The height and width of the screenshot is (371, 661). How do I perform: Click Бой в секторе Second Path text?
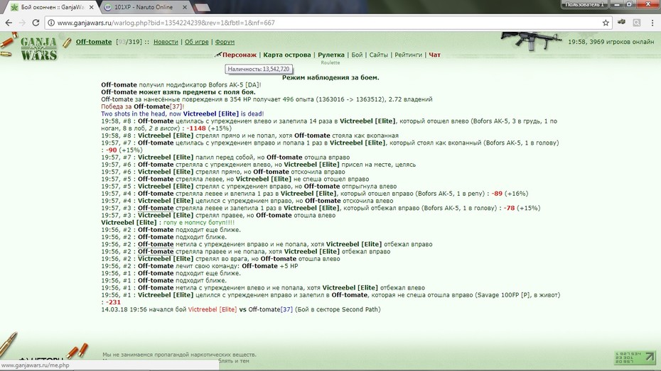pyautogui.click(x=337, y=309)
